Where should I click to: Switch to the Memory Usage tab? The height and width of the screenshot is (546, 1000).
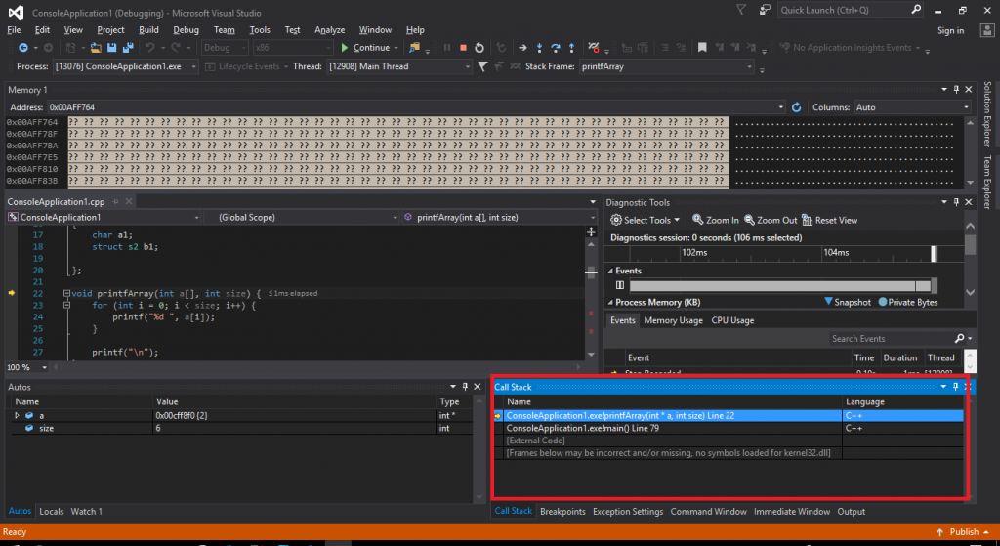pos(673,320)
